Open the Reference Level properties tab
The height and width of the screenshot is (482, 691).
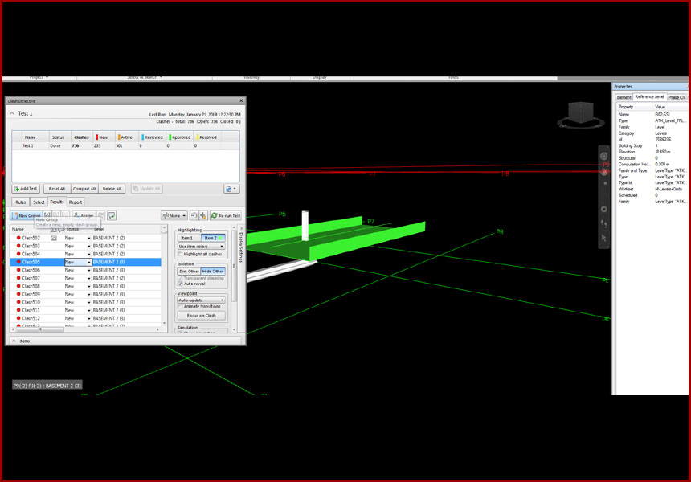649,96
